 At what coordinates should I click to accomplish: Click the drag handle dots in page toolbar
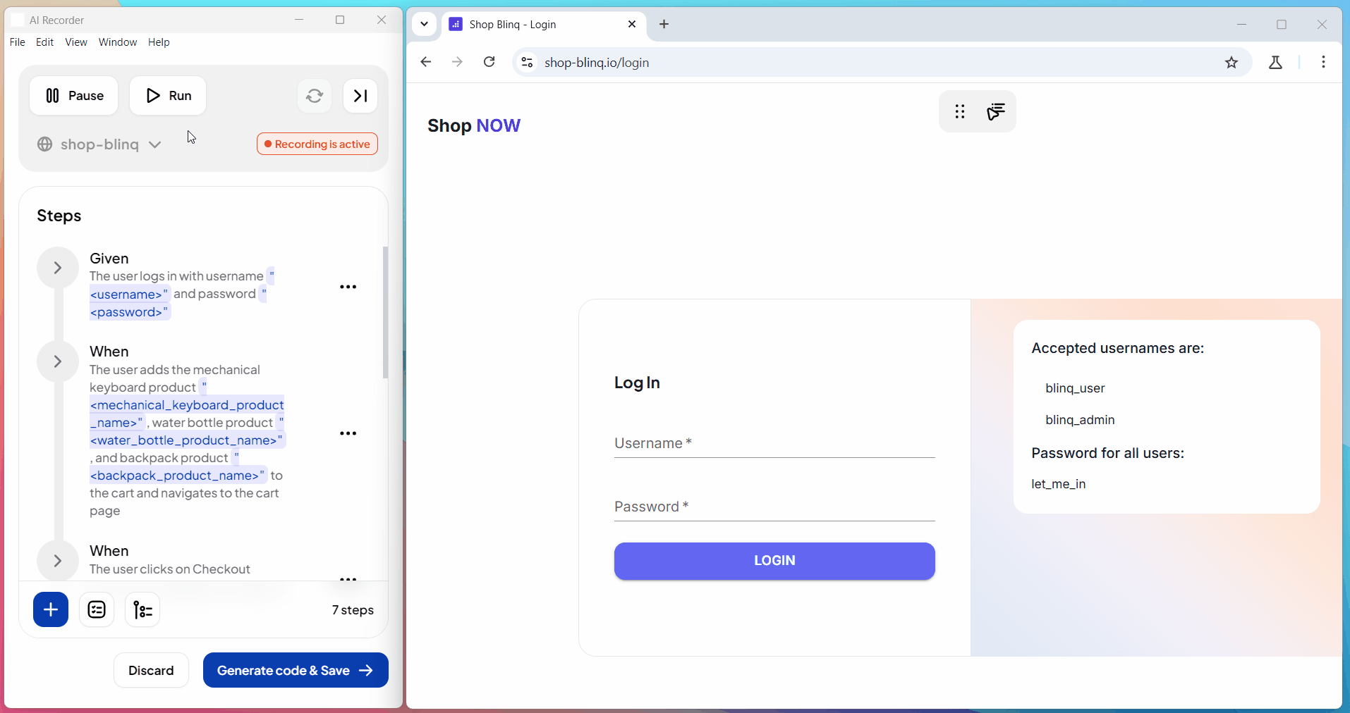(959, 111)
